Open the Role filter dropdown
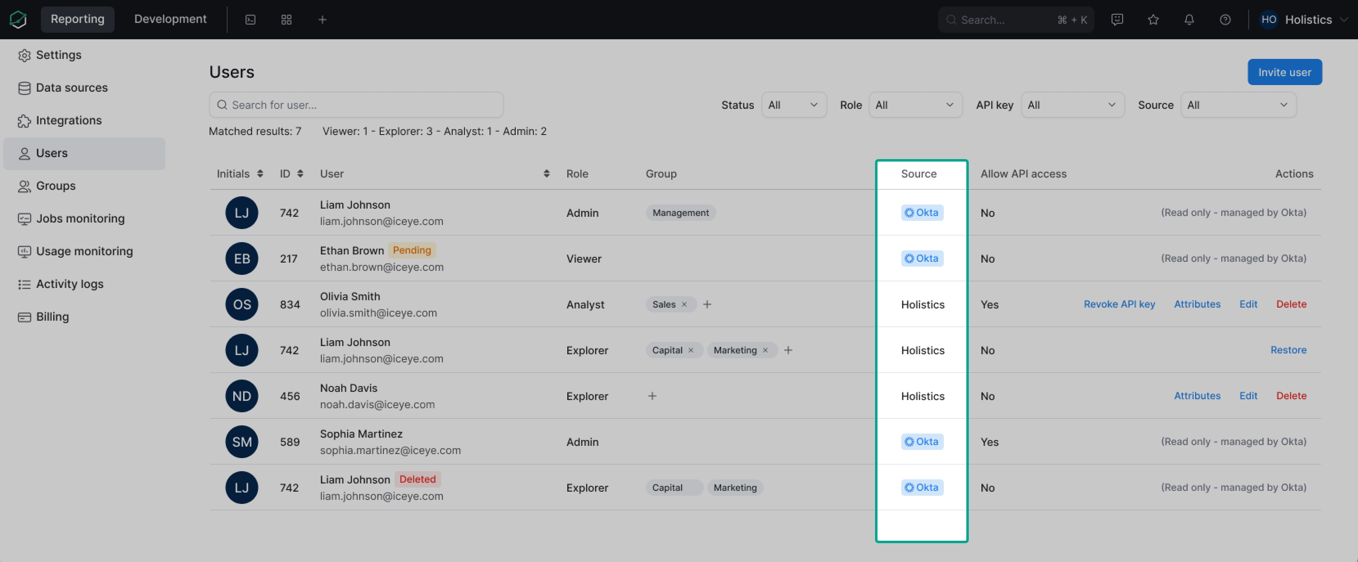This screenshot has width=1358, height=562. click(915, 105)
